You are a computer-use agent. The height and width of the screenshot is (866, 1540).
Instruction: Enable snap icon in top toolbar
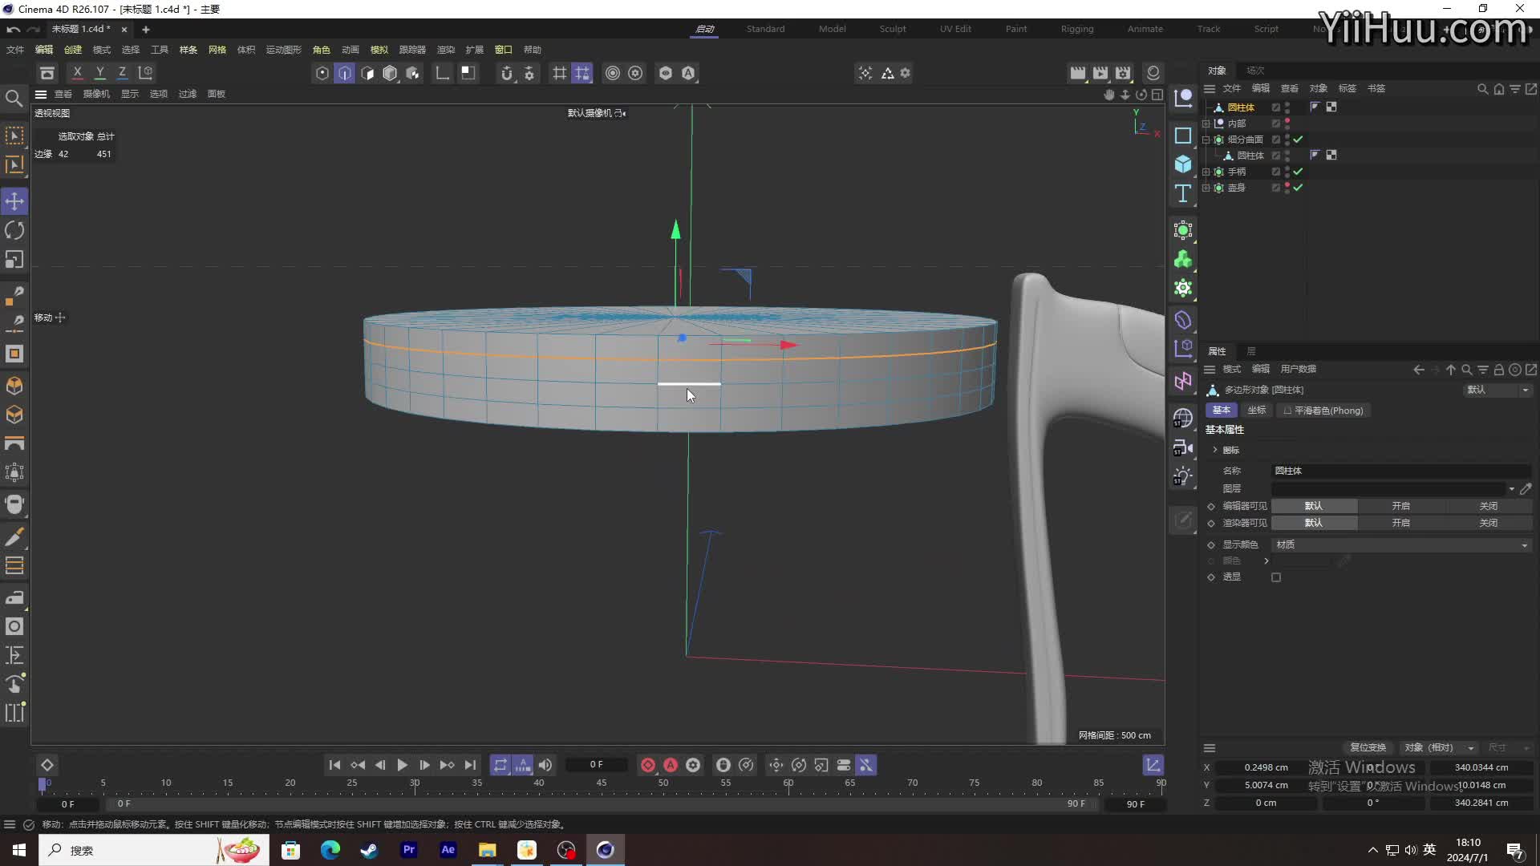tap(507, 73)
